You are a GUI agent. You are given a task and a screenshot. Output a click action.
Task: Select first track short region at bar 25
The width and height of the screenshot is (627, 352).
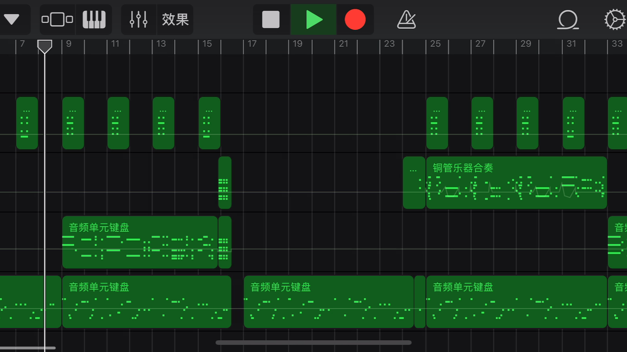pyautogui.click(x=437, y=123)
